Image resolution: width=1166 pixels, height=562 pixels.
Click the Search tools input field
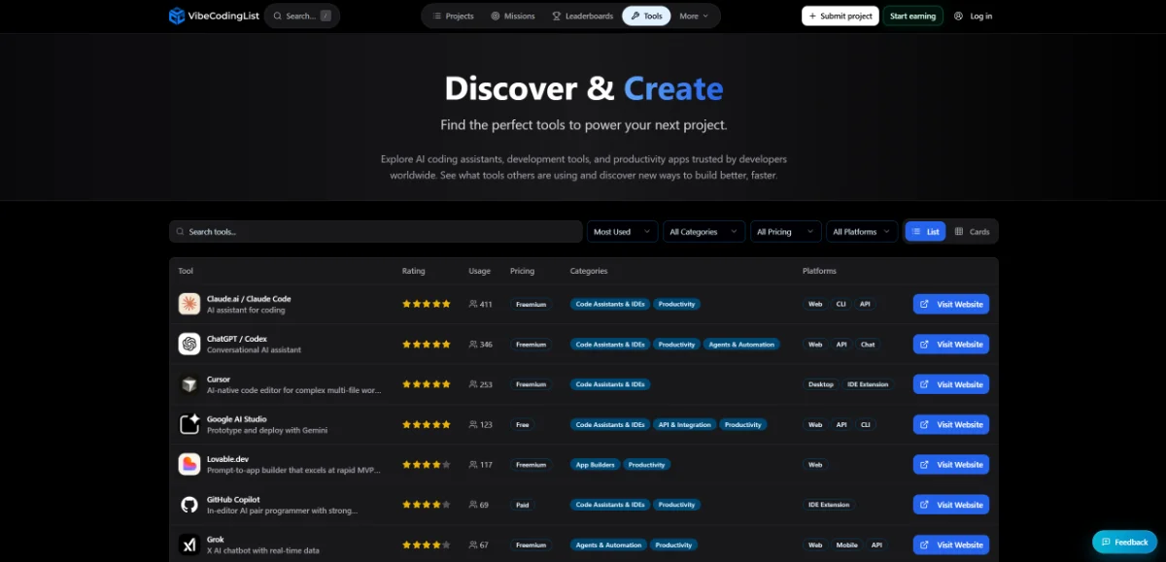point(376,231)
